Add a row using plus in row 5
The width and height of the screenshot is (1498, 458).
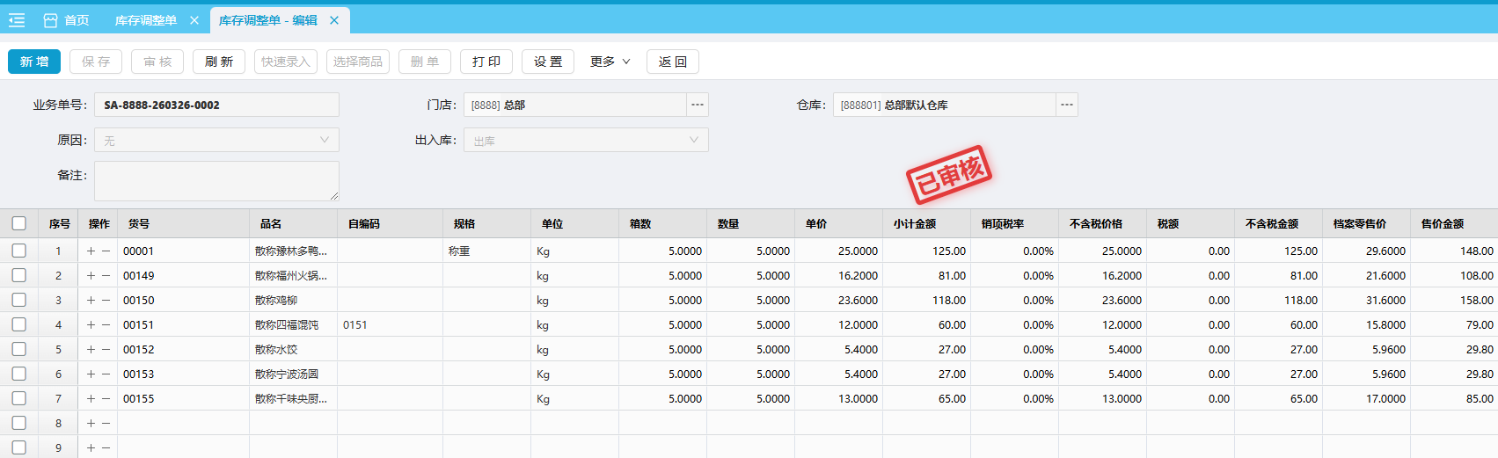click(x=91, y=350)
